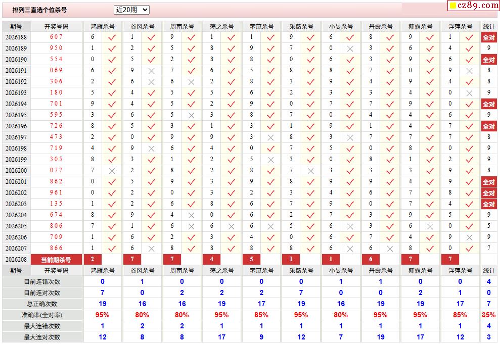Click the X mark in 丹霞杀号 column for 2026207

[390, 249]
